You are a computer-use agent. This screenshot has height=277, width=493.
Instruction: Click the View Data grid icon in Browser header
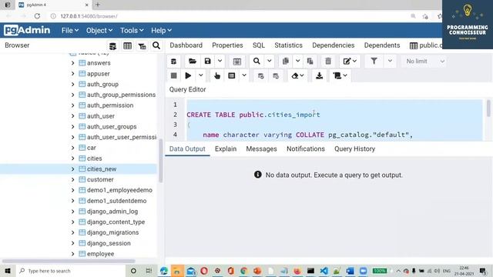[127, 46]
